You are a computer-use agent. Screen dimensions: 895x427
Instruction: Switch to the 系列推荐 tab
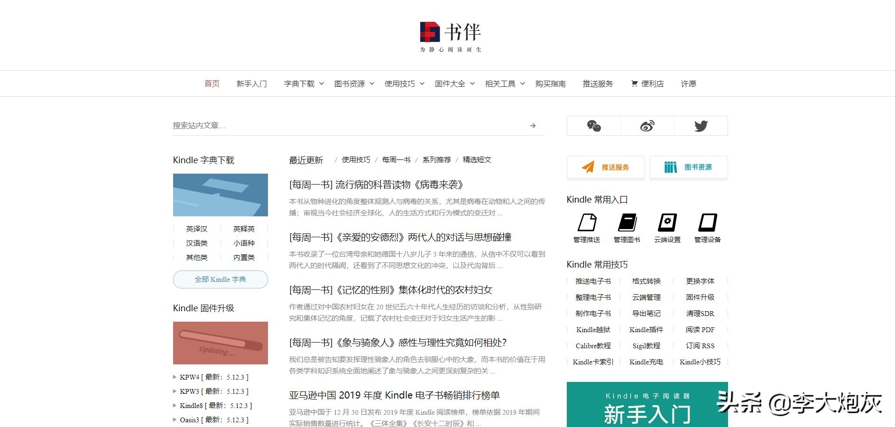click(437, 160)
